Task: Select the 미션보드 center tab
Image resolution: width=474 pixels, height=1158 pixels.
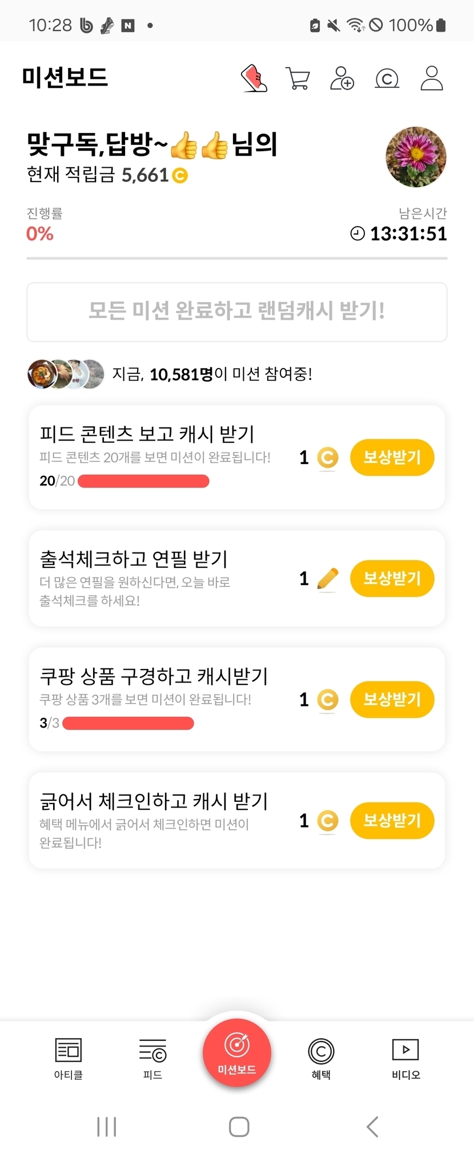Action: coord(236,1053)
